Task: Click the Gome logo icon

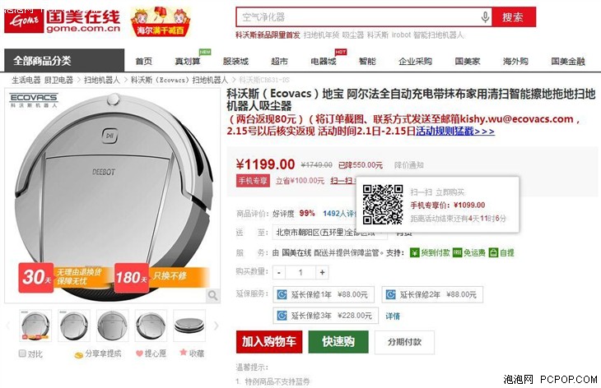Action: [x=24, y=20]
